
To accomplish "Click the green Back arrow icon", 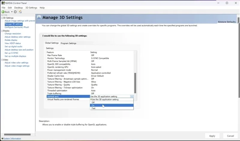I will click(x=3, y=12).
